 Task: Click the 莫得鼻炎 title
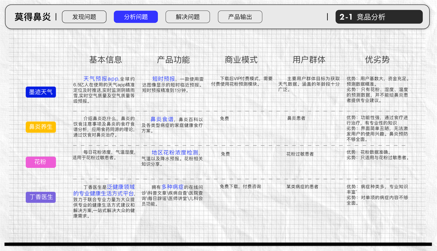tap(33, 17)
